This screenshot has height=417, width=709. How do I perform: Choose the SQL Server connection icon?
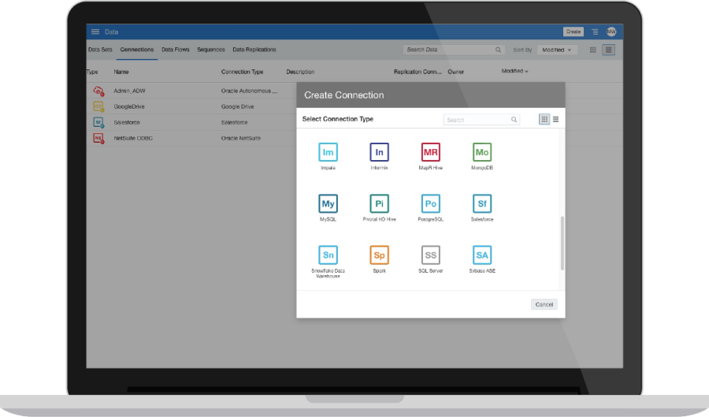(x=430, y=255)
